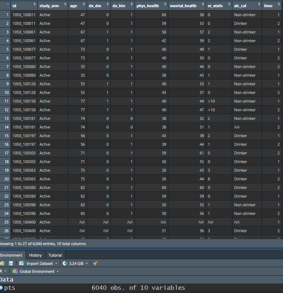Sort by the age column arrows
This screenshot has height=293, width=283.
pos(84,4)
